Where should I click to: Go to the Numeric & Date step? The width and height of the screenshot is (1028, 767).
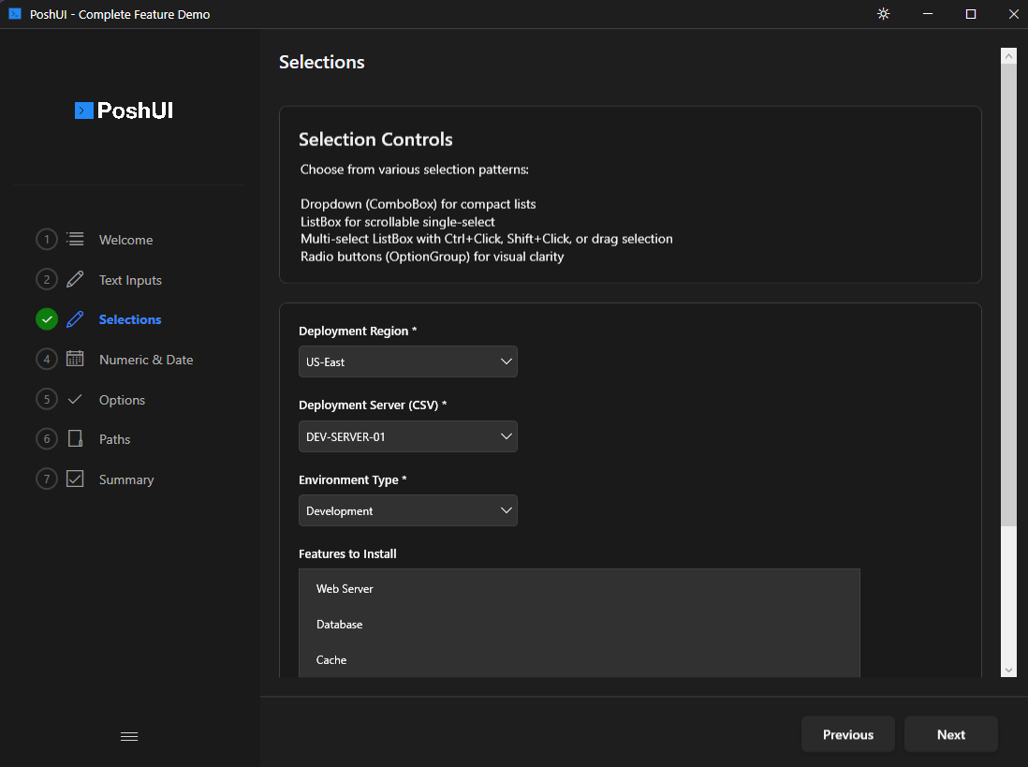(146, 360)
